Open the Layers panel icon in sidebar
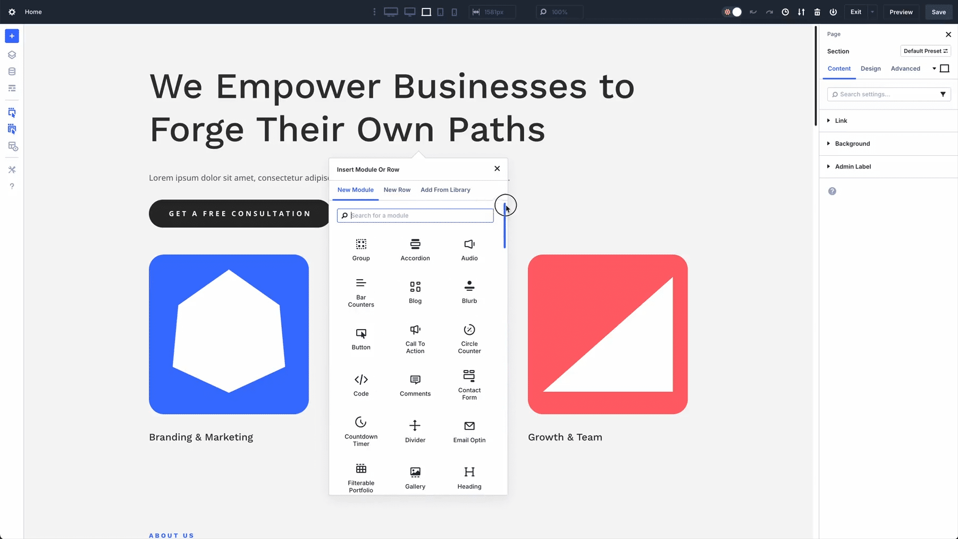 pos(12,55)
